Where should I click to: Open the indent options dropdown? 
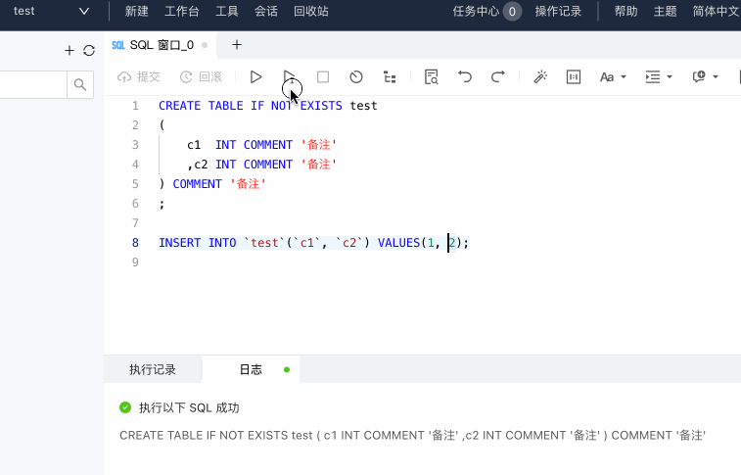tap(659, 76)
